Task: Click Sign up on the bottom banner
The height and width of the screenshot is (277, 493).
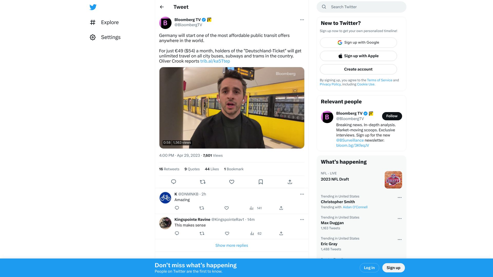Action: [393, 268]
